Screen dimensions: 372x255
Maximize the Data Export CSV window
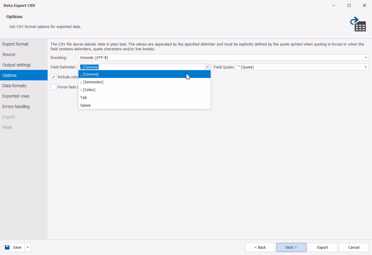point(349,6)
